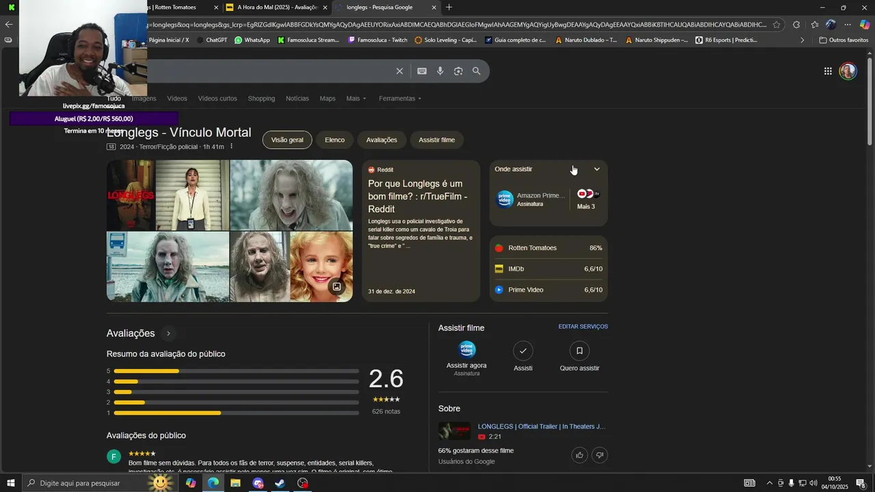This screenshot has height=492, width=875.
Task: Open the Prime Video 6,6/10 rating
Action: point(548,290)
